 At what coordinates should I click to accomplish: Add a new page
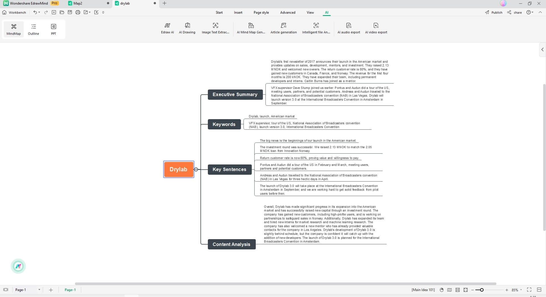[51, 290]
